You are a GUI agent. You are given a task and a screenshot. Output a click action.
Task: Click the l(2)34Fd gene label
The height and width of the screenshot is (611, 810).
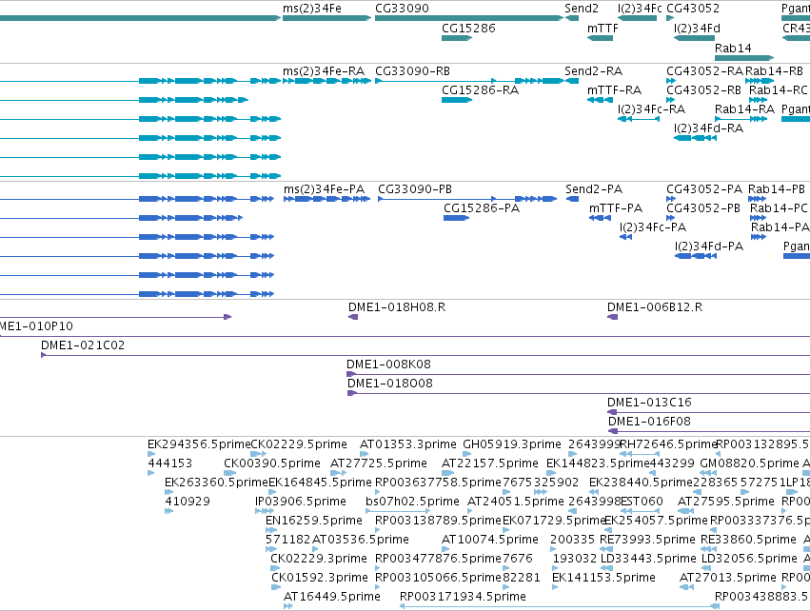pyautogui.click(x=697, y=29)
